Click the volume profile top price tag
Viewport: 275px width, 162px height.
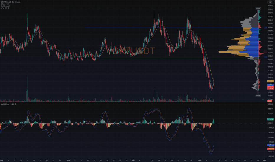258,9
